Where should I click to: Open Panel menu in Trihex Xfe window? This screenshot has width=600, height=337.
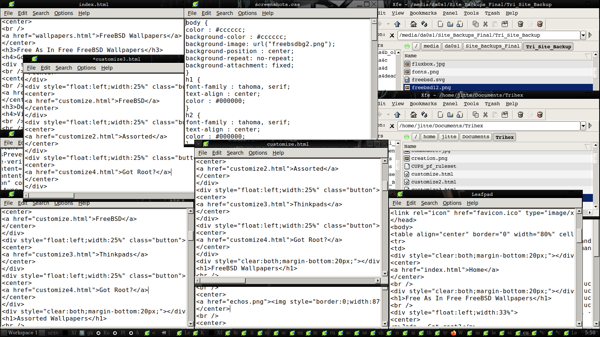tap(450, 104)
